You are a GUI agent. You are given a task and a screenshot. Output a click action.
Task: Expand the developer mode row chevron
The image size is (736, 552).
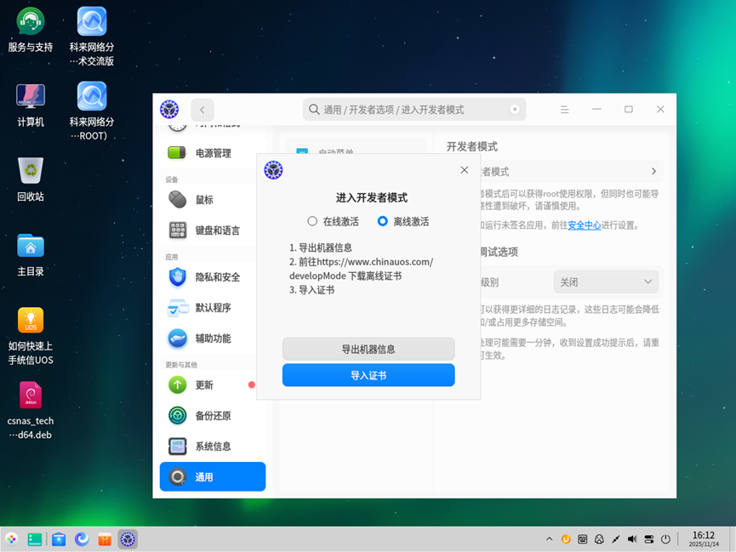(x=653, y=170)
